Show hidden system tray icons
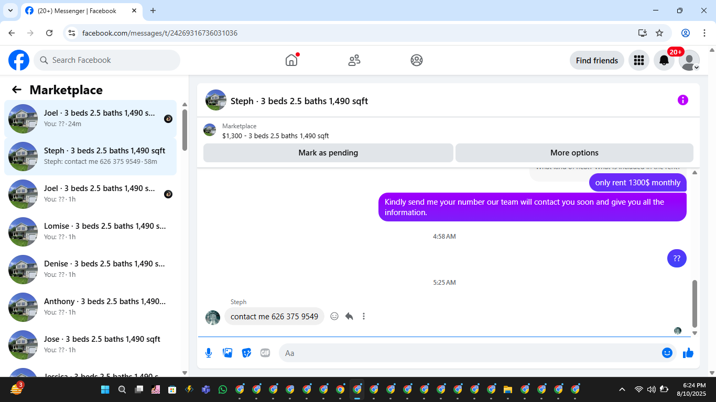The height and width of the screenshot is (402, 716). click(622, 389)
